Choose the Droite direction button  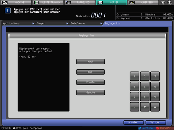(x=91, y=82)
